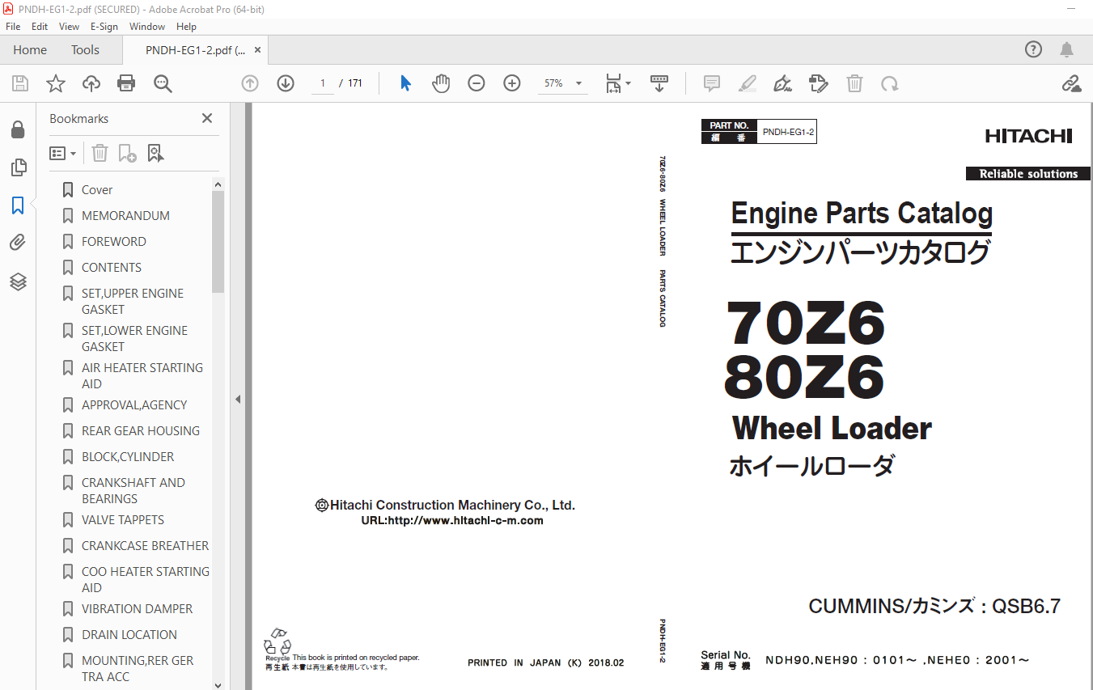The height and width of the screenshot is (690, 1093).
Task: Zoom out with minus icon
Action: click(477, 83)
